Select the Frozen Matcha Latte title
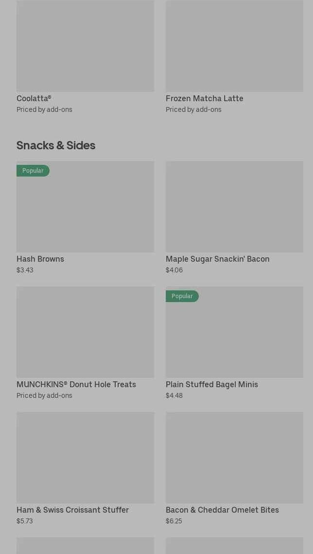Image resolution: width=313 pixels, height=554 pixels. tap(204, 99)
